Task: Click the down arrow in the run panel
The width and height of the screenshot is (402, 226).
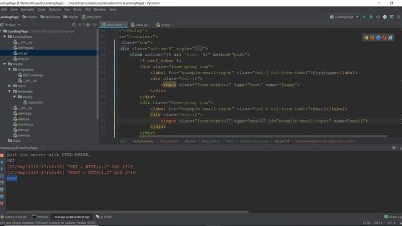Action: pos(2,169)
